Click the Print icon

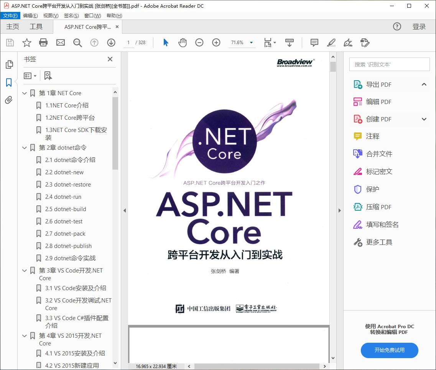point(43,43)
